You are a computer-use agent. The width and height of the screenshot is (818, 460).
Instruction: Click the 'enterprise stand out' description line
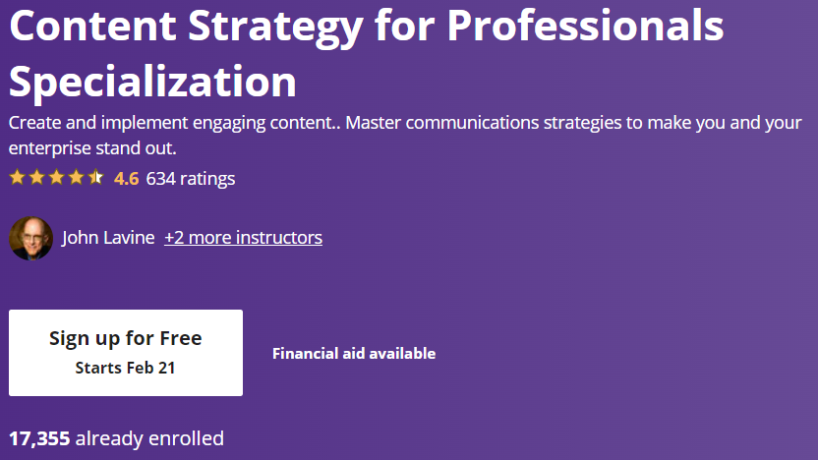(93, 148)
